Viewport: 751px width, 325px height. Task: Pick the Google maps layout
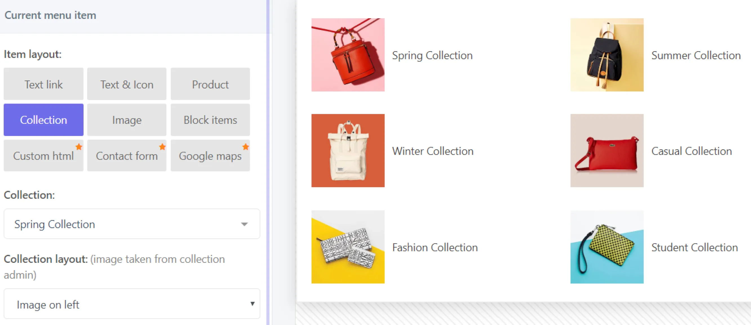click(x=210, y=156)
